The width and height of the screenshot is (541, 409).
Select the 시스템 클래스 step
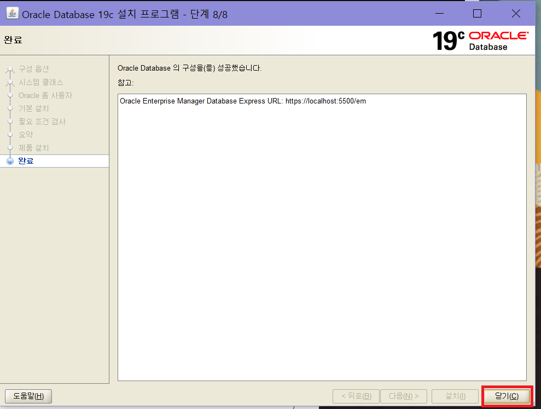click(40, 82)
